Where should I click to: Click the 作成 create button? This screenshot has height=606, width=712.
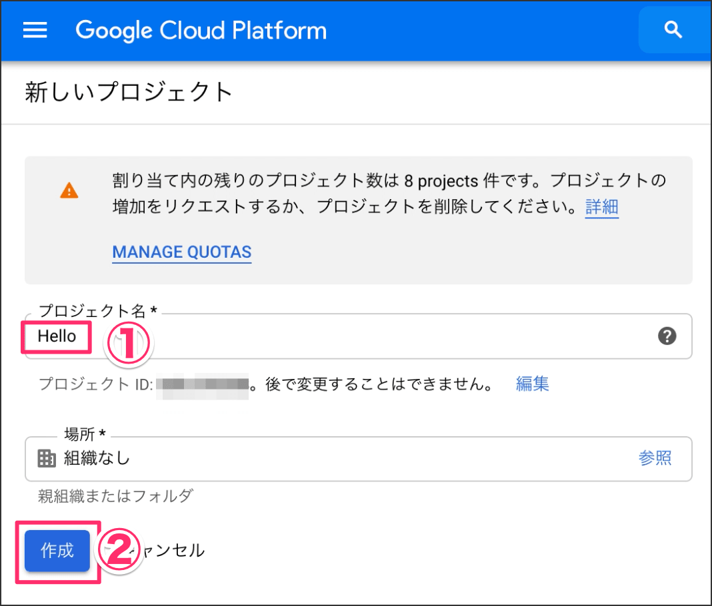click(x=57, y=551)
